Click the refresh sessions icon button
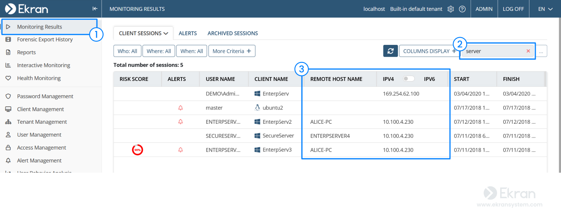 [390, 51]
